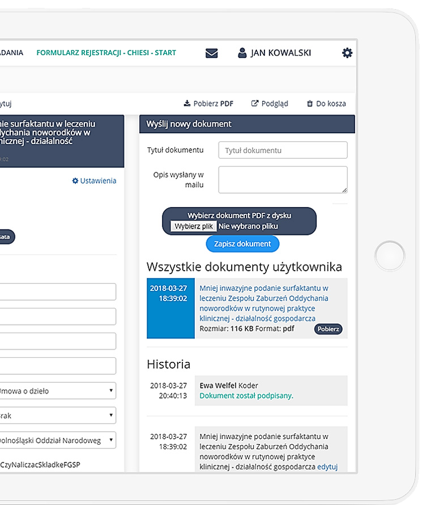The image size is (427, 511).
Task: Click Wybierz plik to choose a file
Action: coord(194,226)
